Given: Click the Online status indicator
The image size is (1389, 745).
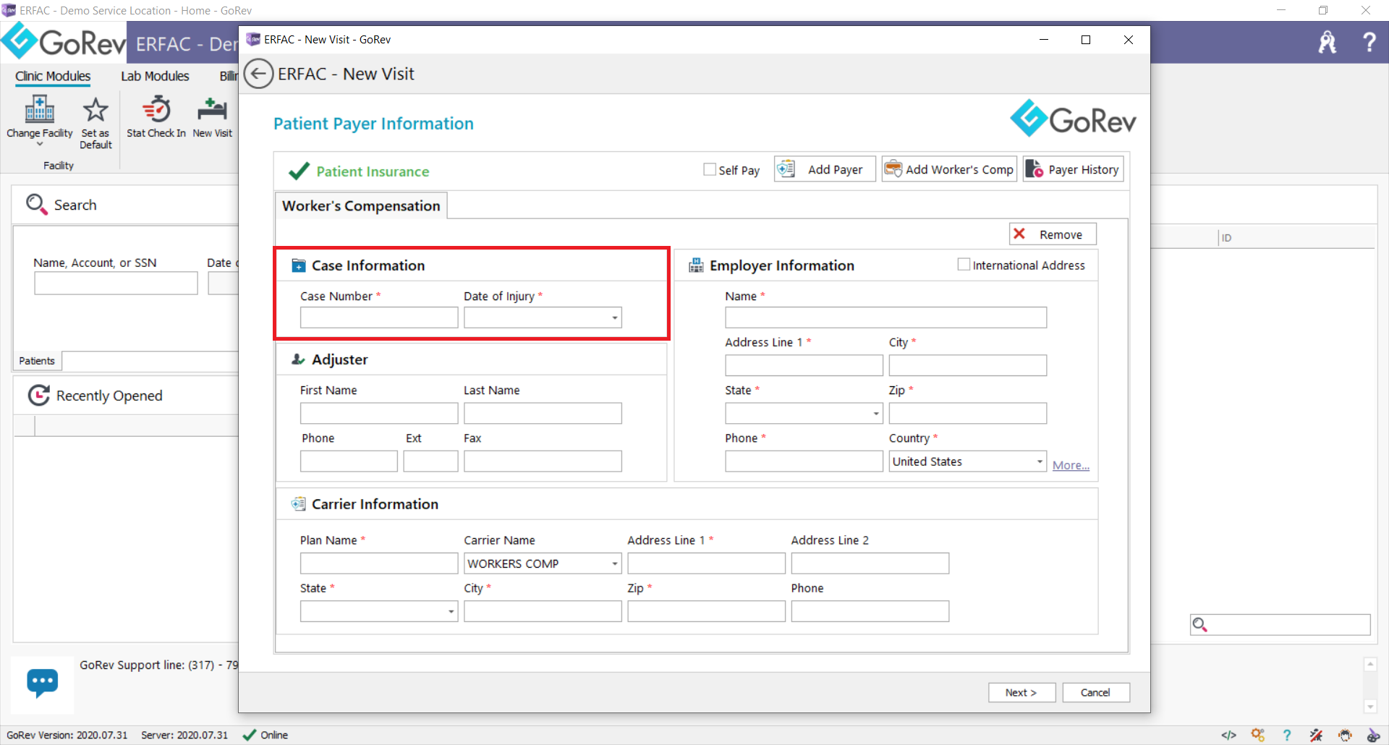Looking at the screenshot, I should click(x=265, y=735).
